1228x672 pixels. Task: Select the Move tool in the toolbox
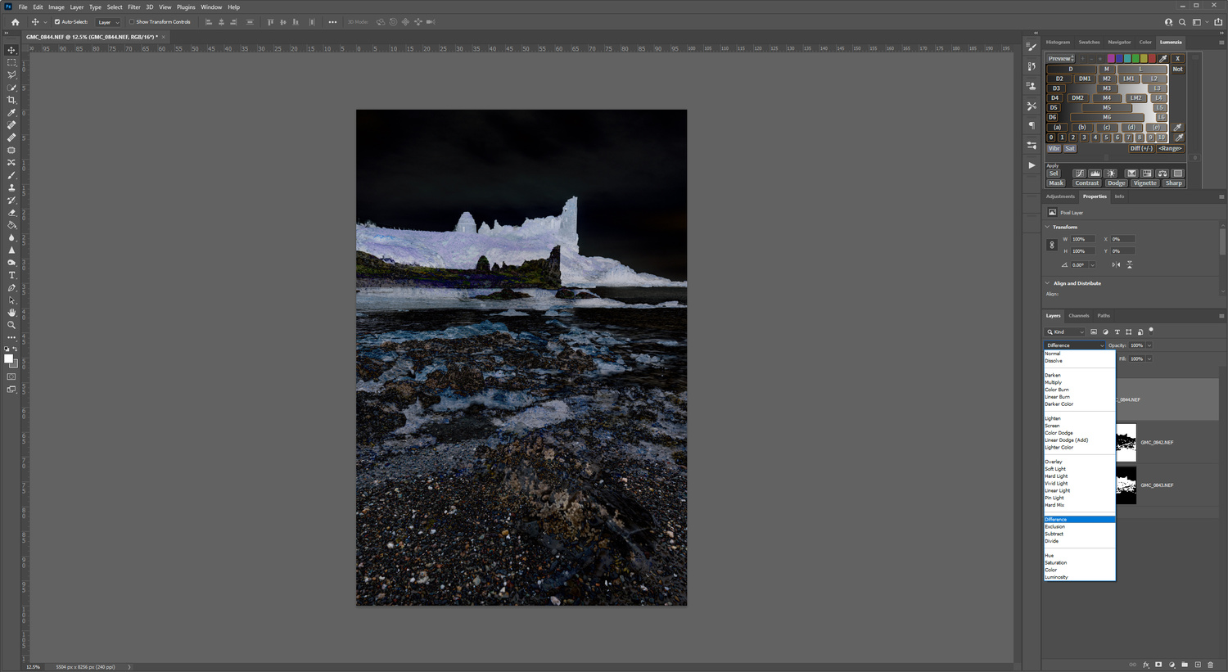(x=11, y=50)
